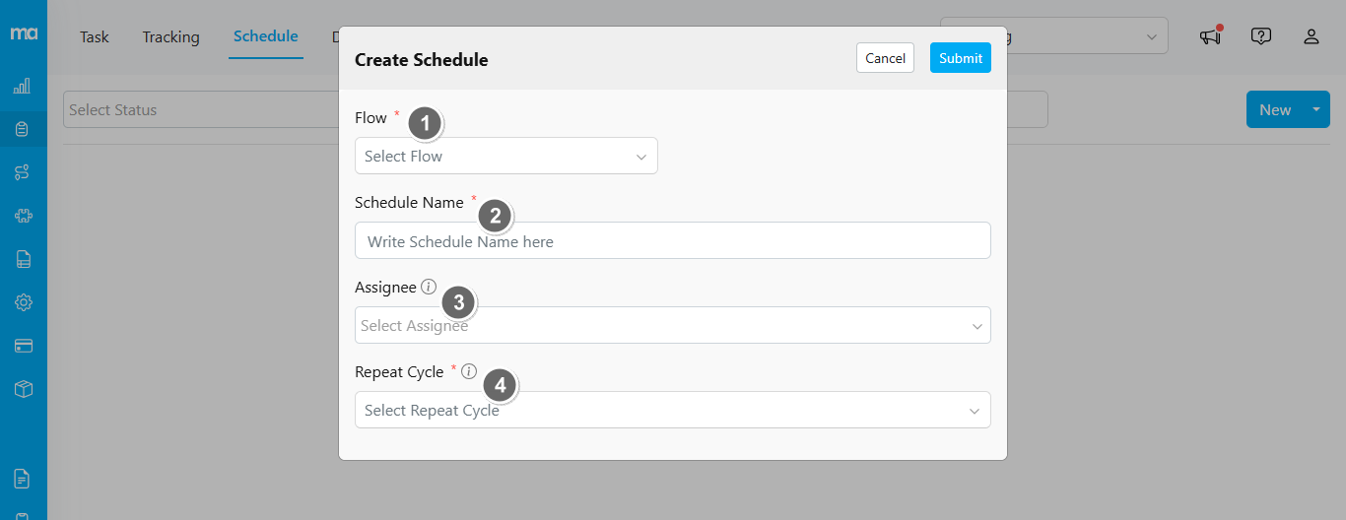Open the megaphone announcements icon
Screen dimensions: 1346x520
click(1210, 36)
